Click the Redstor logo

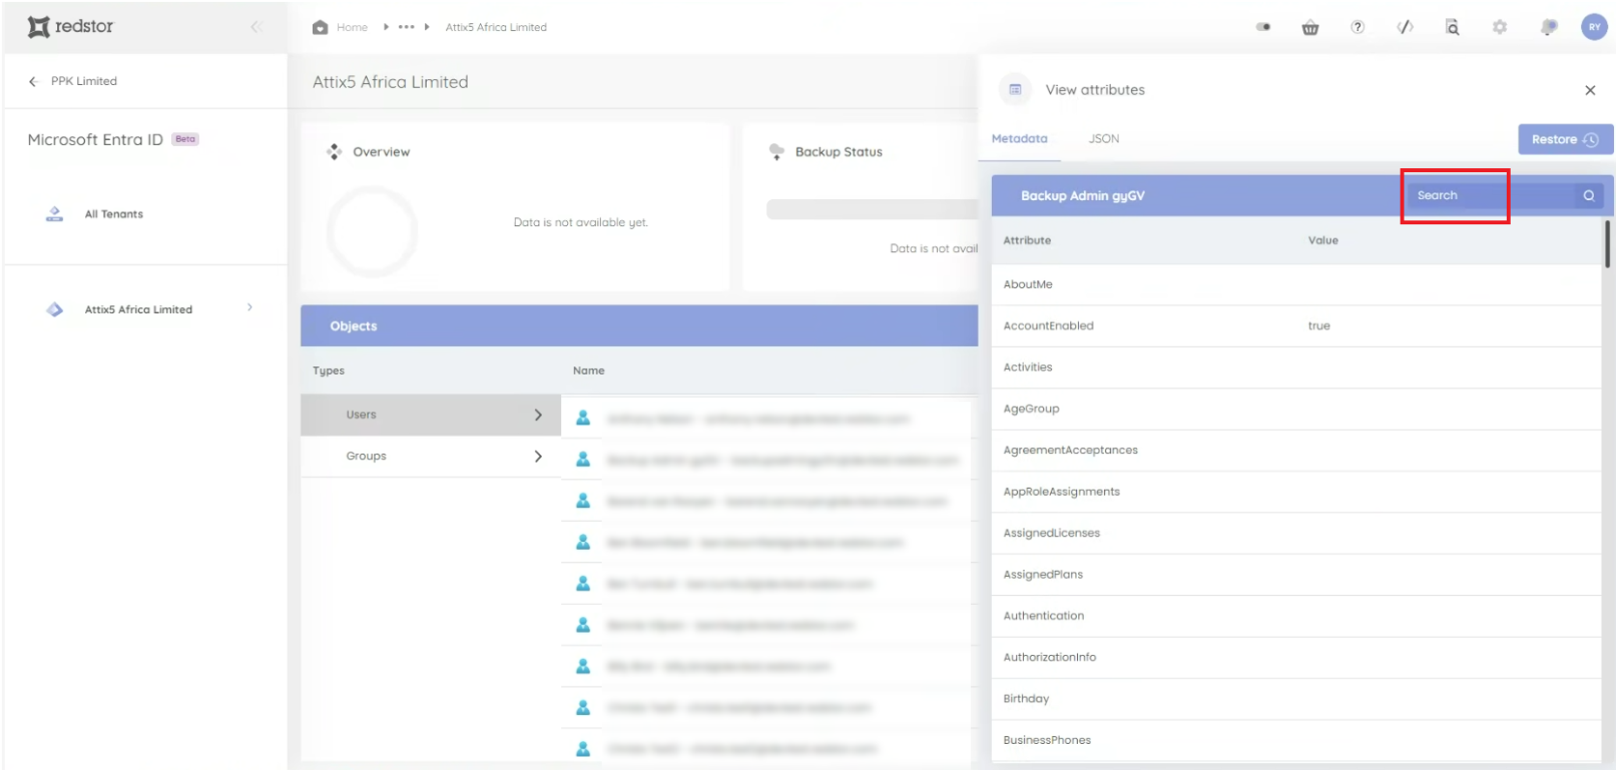pyautogui.click(x=71, y=26)
